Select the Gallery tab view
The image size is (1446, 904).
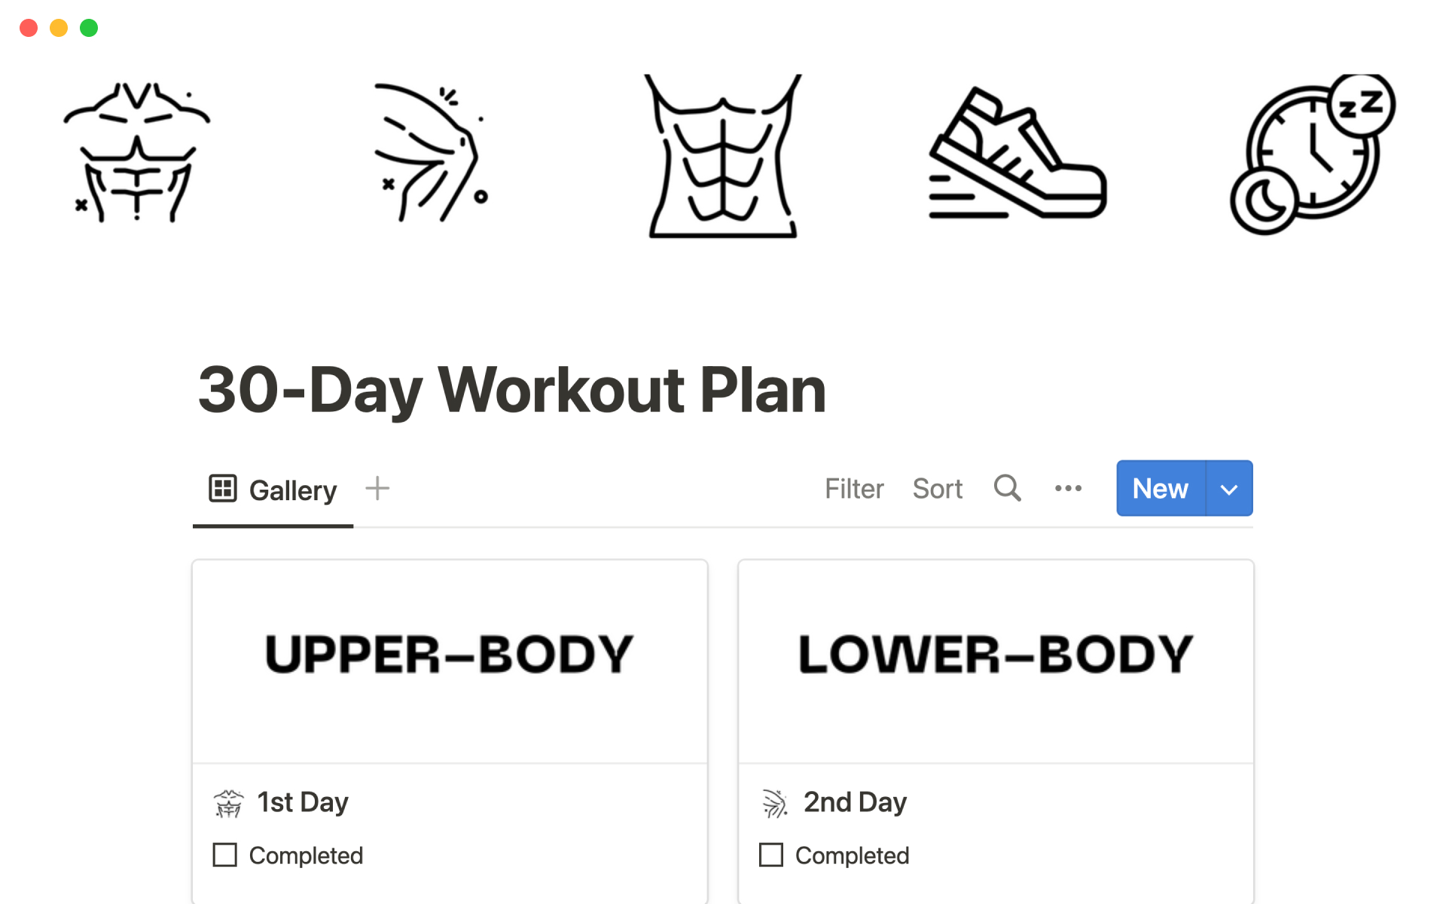[x=267, y=487]
